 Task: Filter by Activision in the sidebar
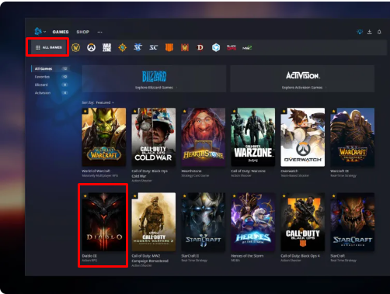(x=50, y=93)
